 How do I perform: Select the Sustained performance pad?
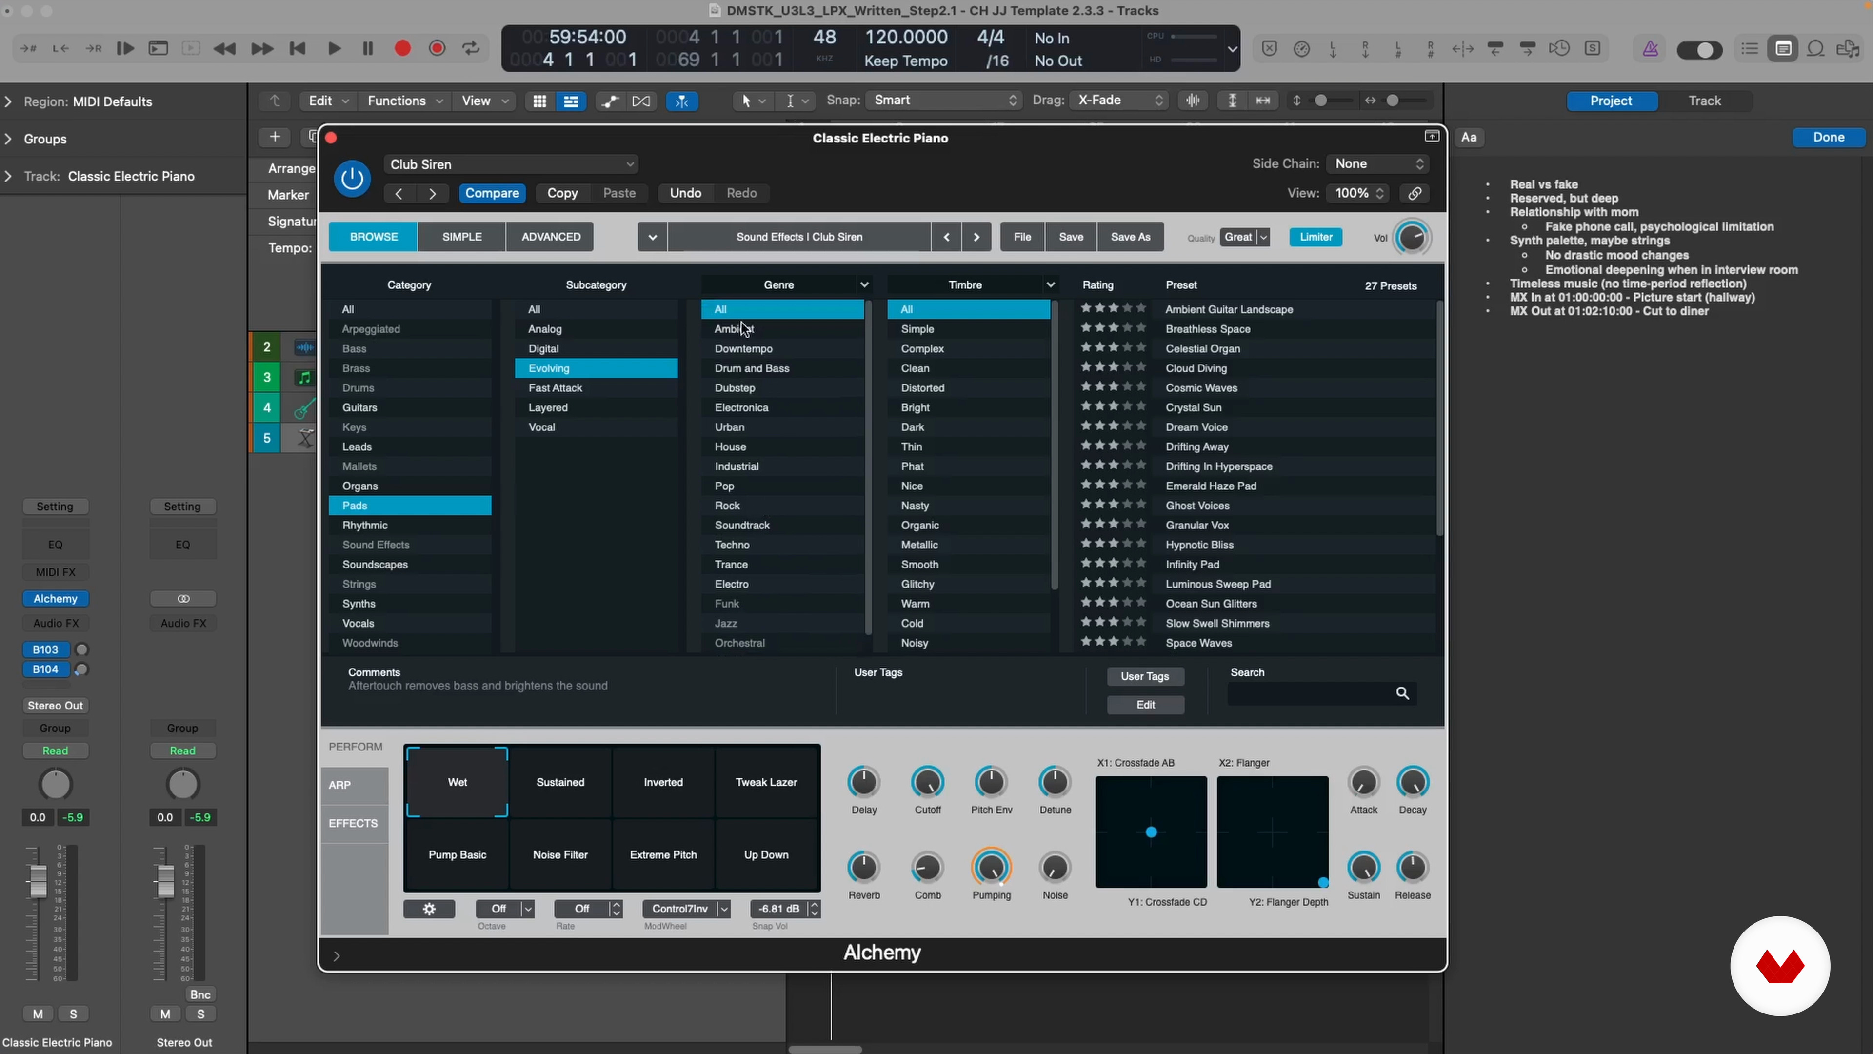pyautogui.click(x=560, y=782)
